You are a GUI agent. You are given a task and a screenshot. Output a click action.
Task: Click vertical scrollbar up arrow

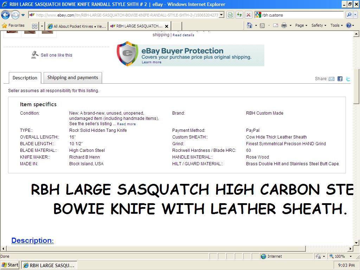click(x=356, y=34)
